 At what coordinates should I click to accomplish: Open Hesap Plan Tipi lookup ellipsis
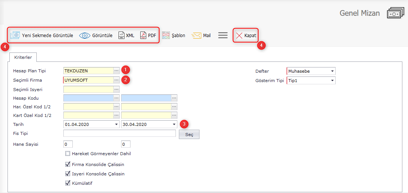(x=117, y=70)
